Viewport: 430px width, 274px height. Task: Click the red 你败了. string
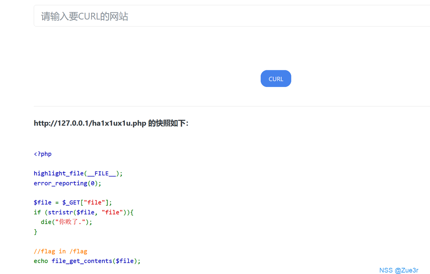71,222
